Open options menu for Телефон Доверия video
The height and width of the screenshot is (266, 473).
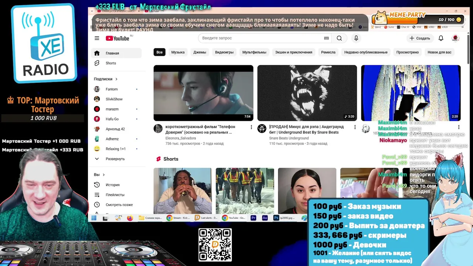tap(251, 127)
